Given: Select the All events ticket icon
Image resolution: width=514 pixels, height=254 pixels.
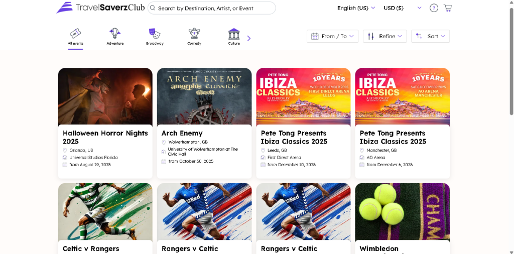Looking at the screenshot, I should pyautogui.click(x=75, y=33).
